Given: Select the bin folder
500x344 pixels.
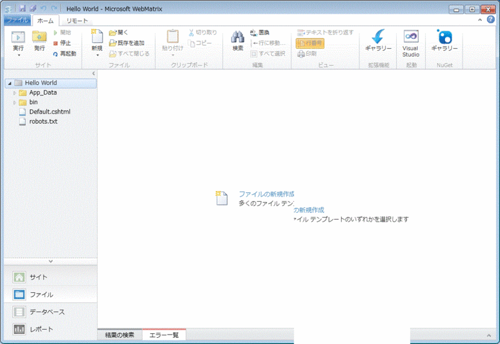Looking at the screenshot, I should coord(34,102).
